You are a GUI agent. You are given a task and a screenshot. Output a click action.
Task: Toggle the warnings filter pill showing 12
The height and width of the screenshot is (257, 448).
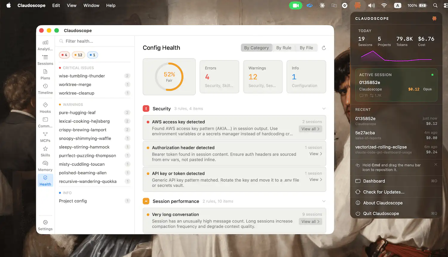(x=78, y=55)
